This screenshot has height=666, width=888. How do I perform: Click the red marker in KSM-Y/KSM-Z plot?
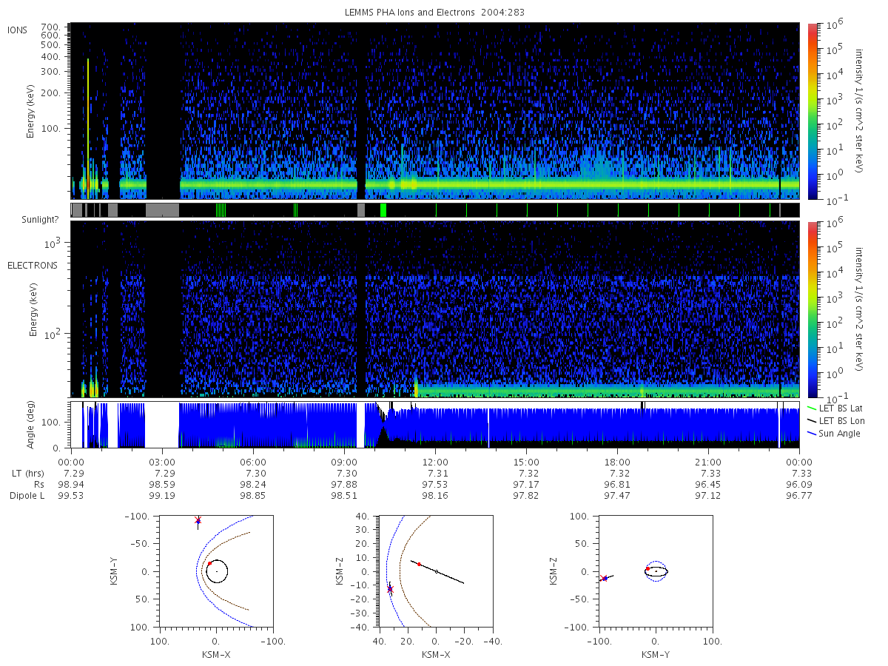[x=647, y=568]
